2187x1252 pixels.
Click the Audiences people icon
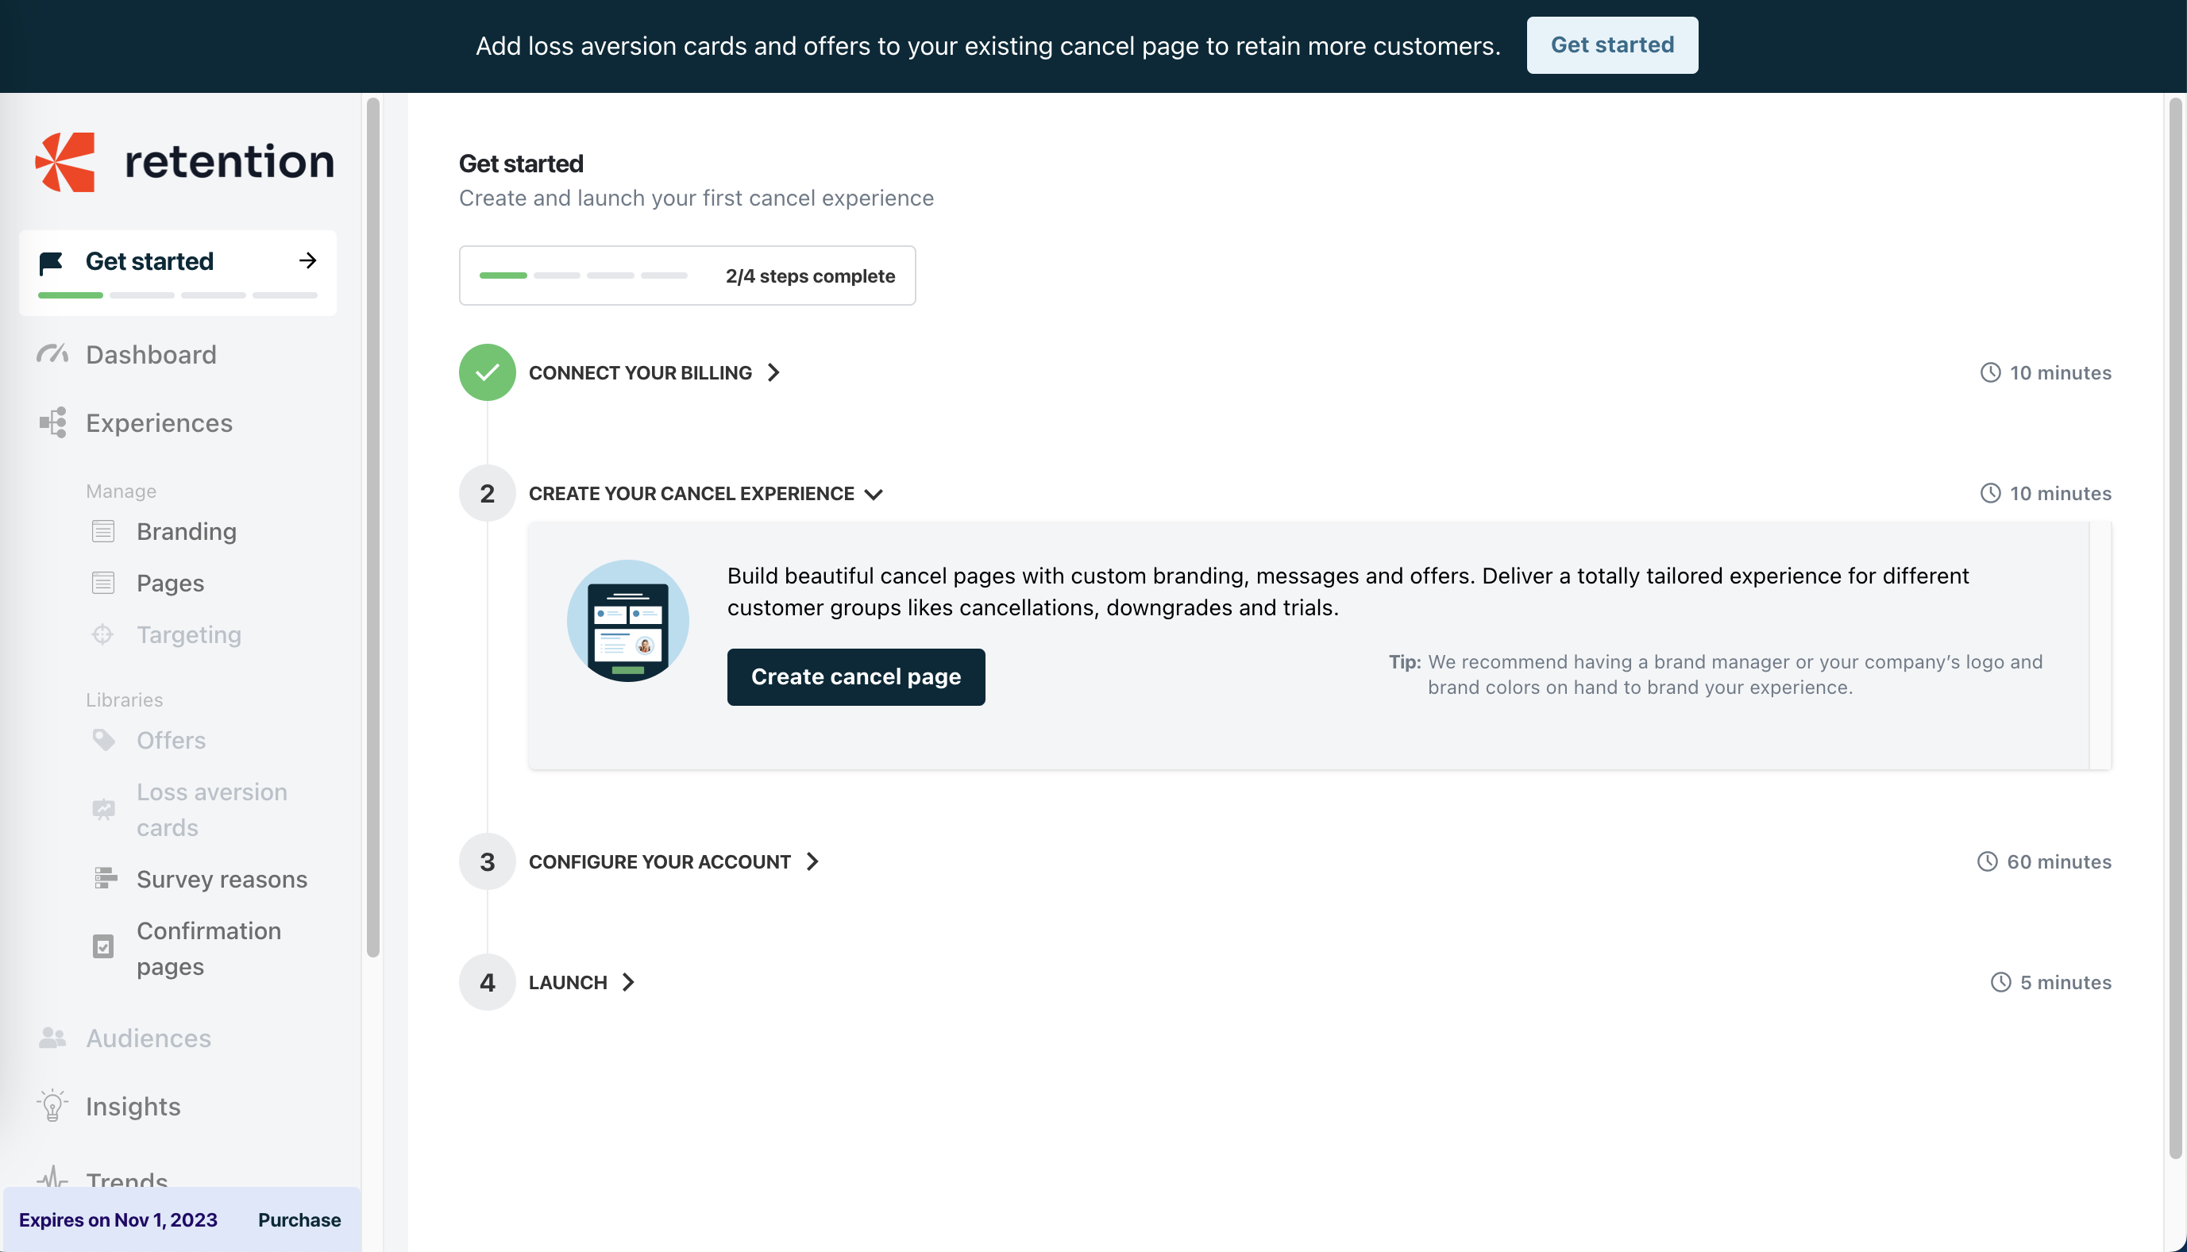pyautogui.click(x=52, y=1038)
